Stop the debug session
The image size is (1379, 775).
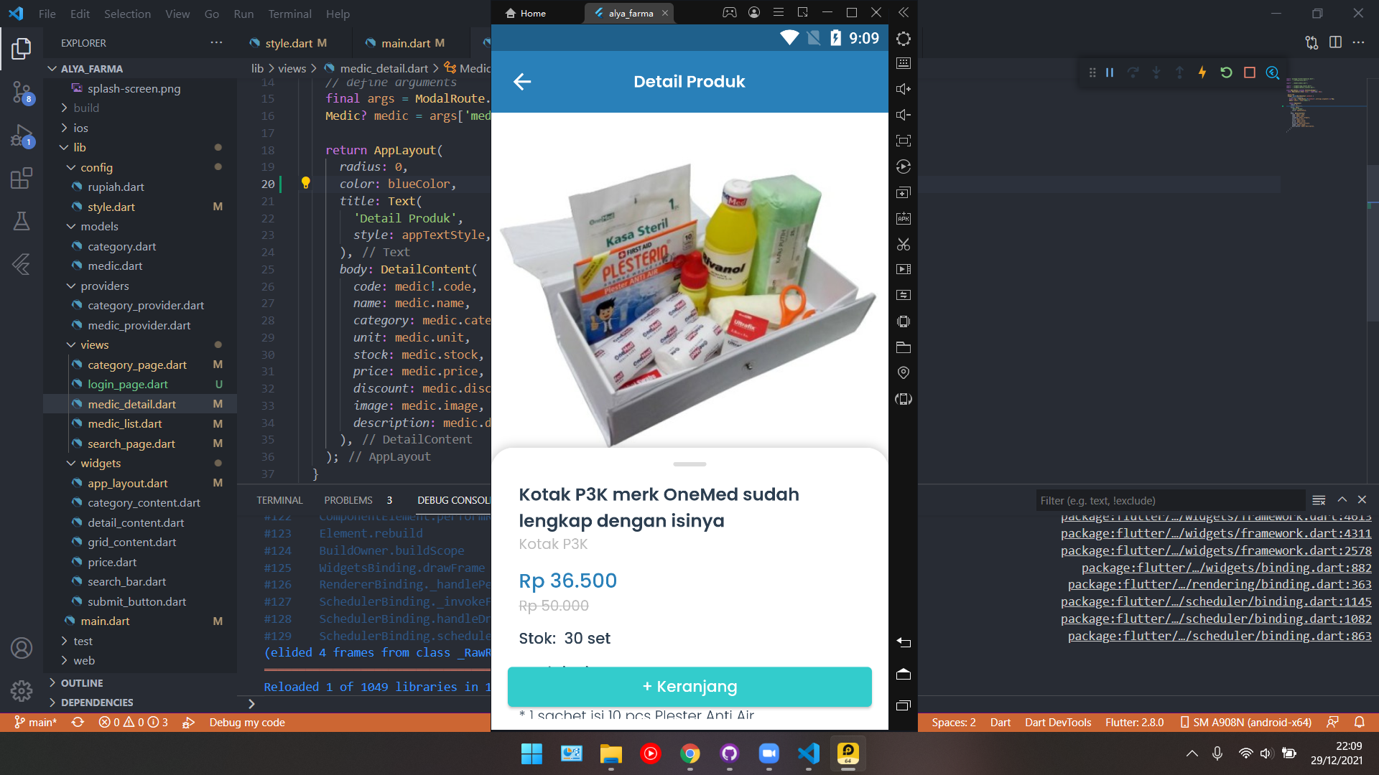[1249, 72]
